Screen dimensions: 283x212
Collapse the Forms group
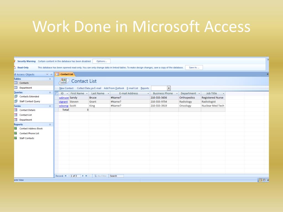(50, 106)
